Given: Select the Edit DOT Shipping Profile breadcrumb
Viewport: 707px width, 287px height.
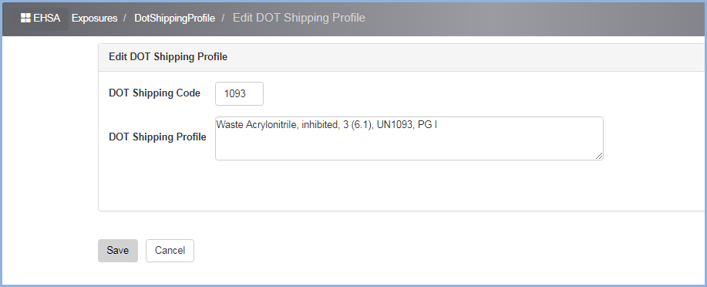Looking at the screenshot, I should point(299,18).
